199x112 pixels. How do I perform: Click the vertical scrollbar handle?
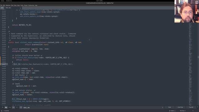point(198,57)
